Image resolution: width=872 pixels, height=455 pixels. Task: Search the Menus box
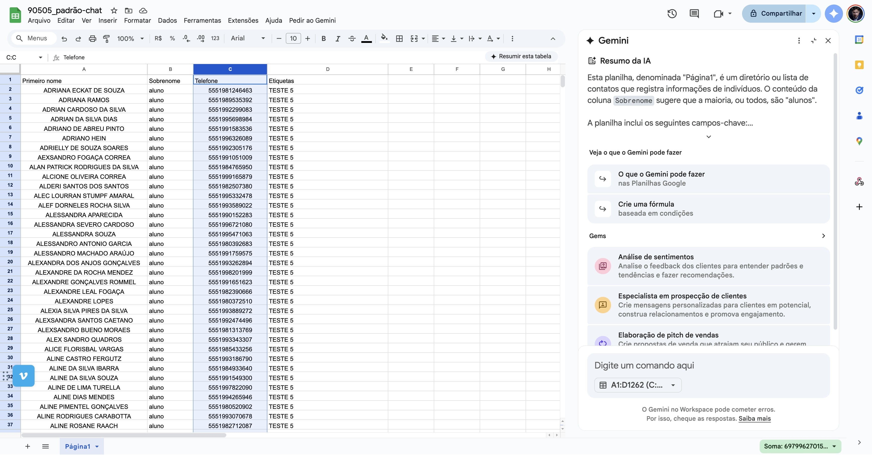[x=34, y=38]
